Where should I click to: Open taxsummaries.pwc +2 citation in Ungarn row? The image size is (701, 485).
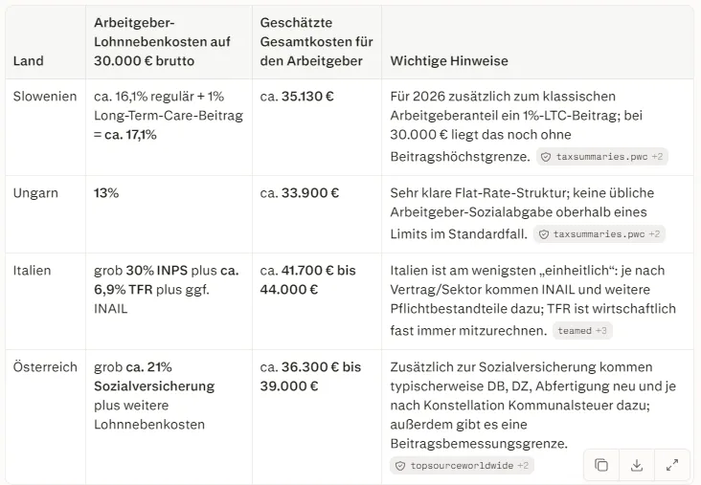[x=599, y=234]
